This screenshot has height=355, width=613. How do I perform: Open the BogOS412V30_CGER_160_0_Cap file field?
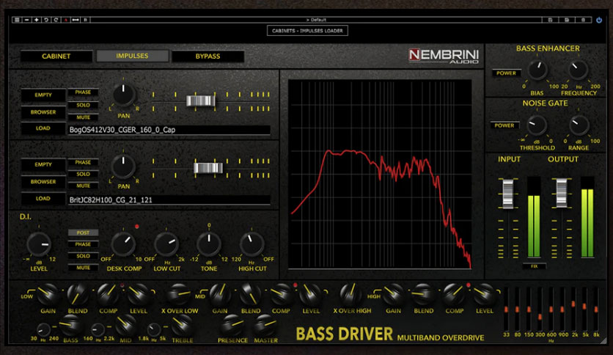(169, 130)
